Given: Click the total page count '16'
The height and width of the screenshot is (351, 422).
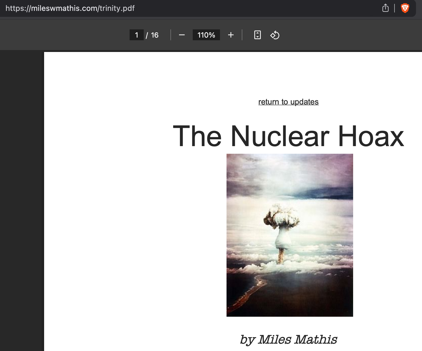Looking at the screenshot, I should pyautogui.click(x=155, y=35).
